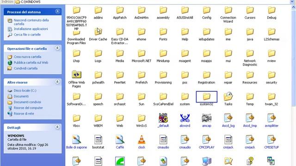Open the twain_32 folder

pyautogui.click(x=271, y=97)
